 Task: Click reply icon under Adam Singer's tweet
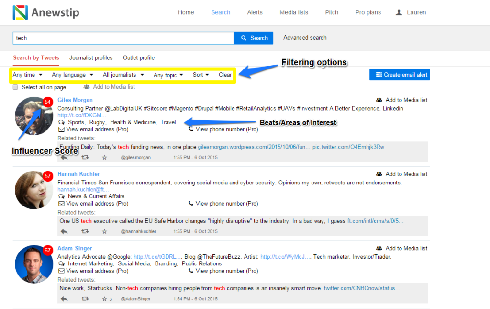pyautogui.click(x=64, y=299)
